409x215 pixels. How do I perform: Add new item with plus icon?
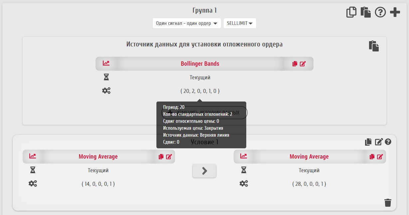coord(395,12)
